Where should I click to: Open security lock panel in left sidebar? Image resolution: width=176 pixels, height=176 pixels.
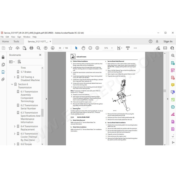[x=3, y=57]
